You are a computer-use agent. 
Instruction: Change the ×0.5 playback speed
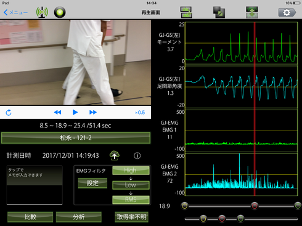(x=140, y=113)
